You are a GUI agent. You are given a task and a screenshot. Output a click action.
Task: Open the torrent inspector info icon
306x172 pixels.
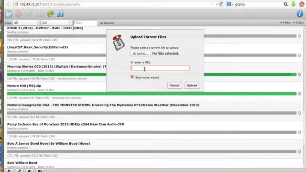(300, 14)
